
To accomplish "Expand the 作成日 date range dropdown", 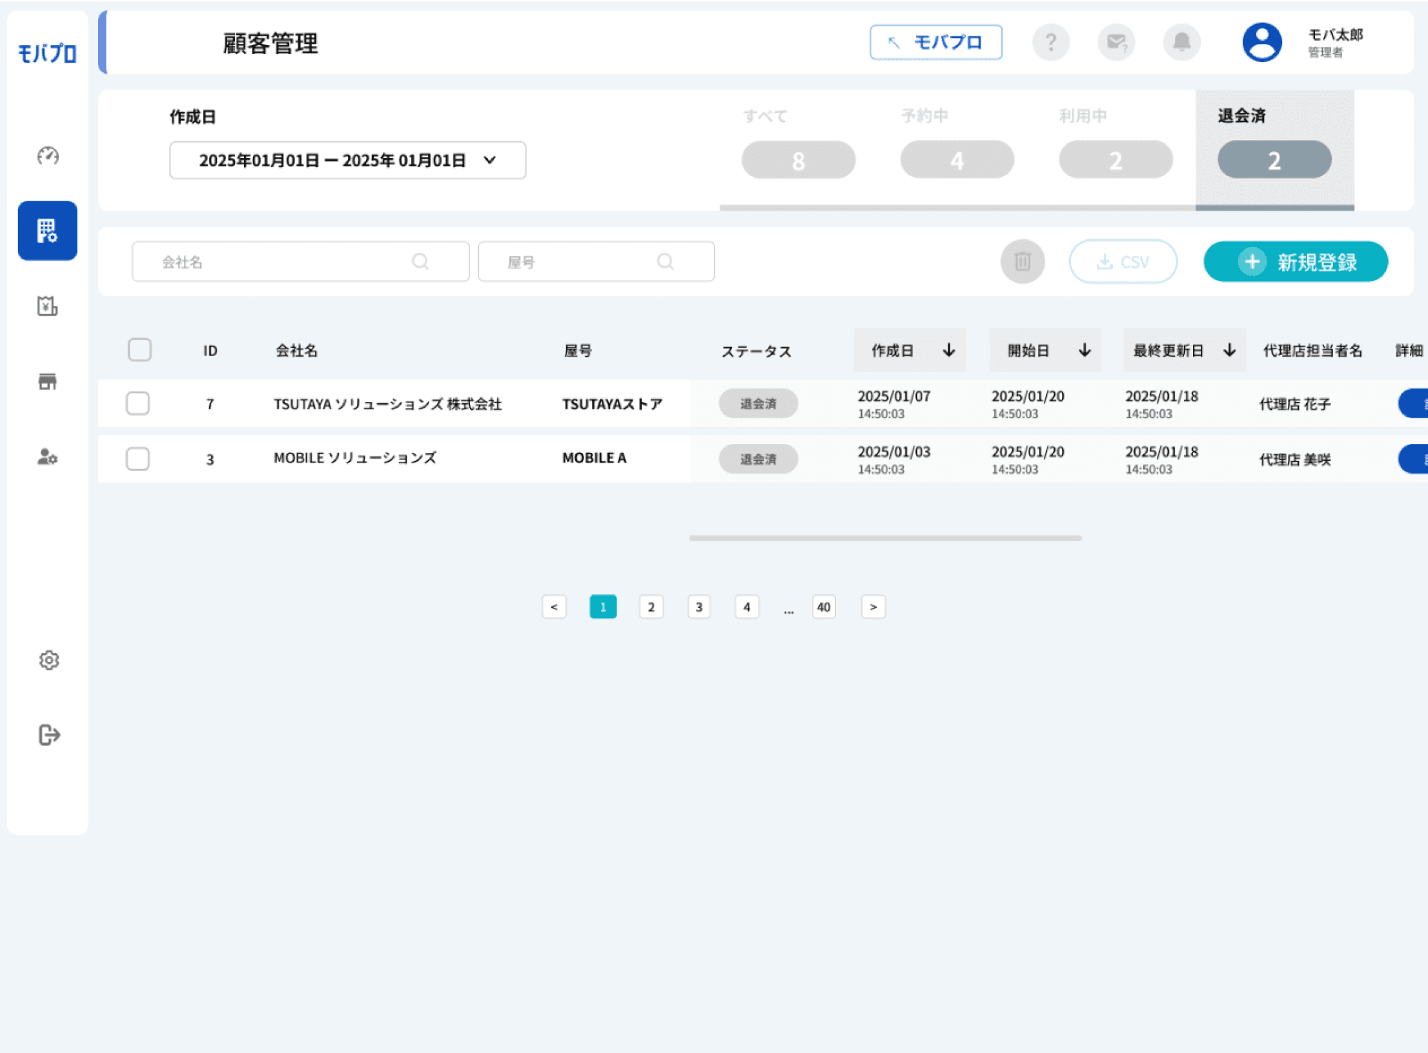I will [348, 160].
